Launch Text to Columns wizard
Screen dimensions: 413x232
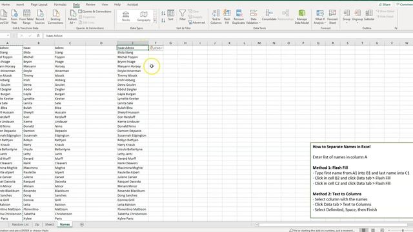216,17
